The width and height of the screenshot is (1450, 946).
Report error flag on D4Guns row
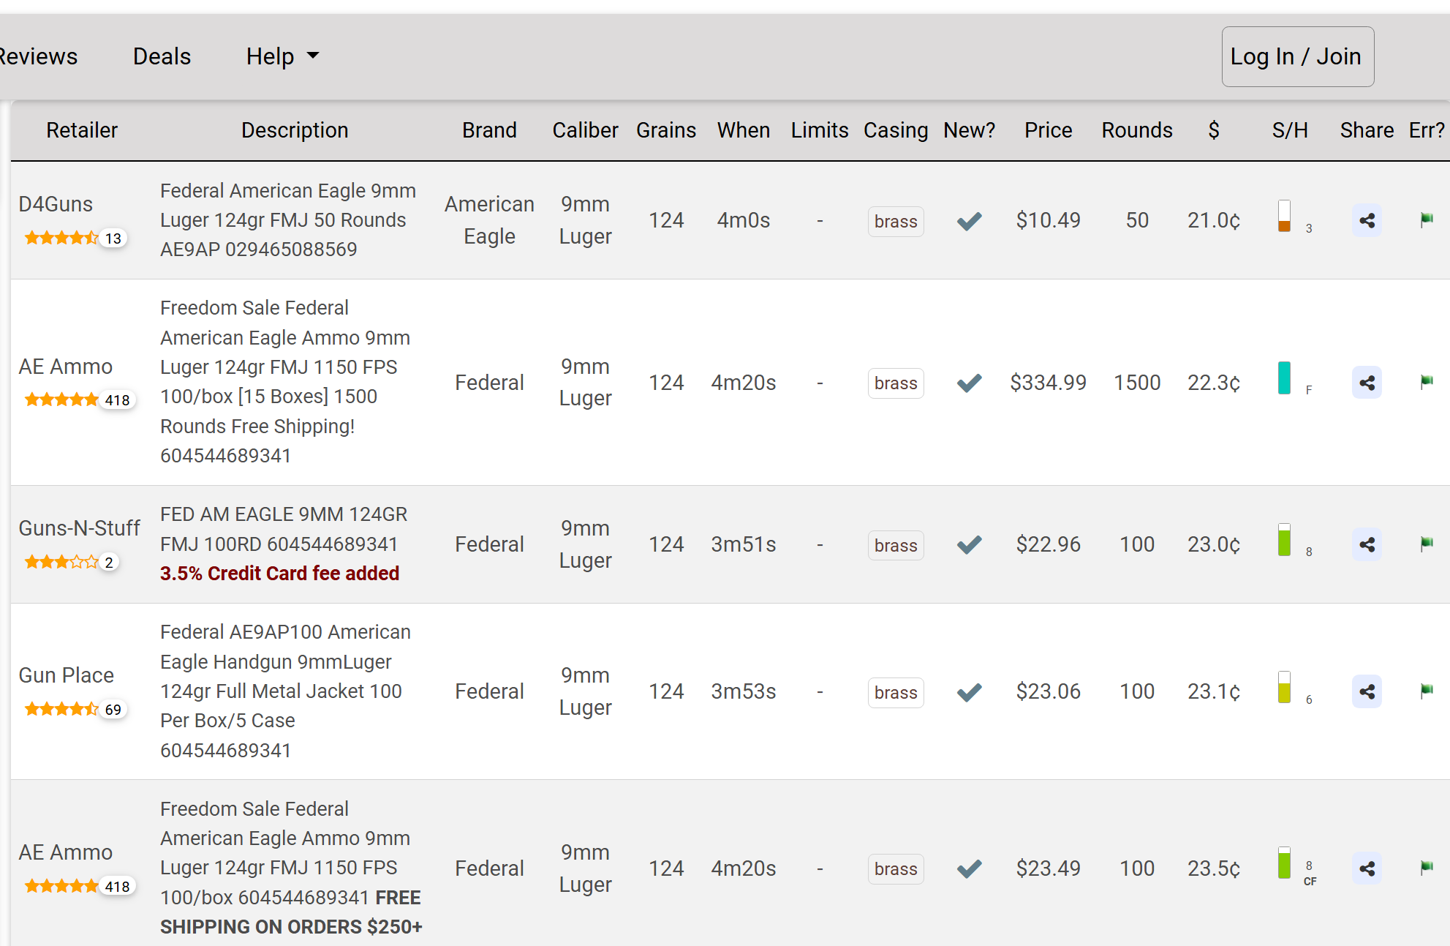[x=1426, y=219]
